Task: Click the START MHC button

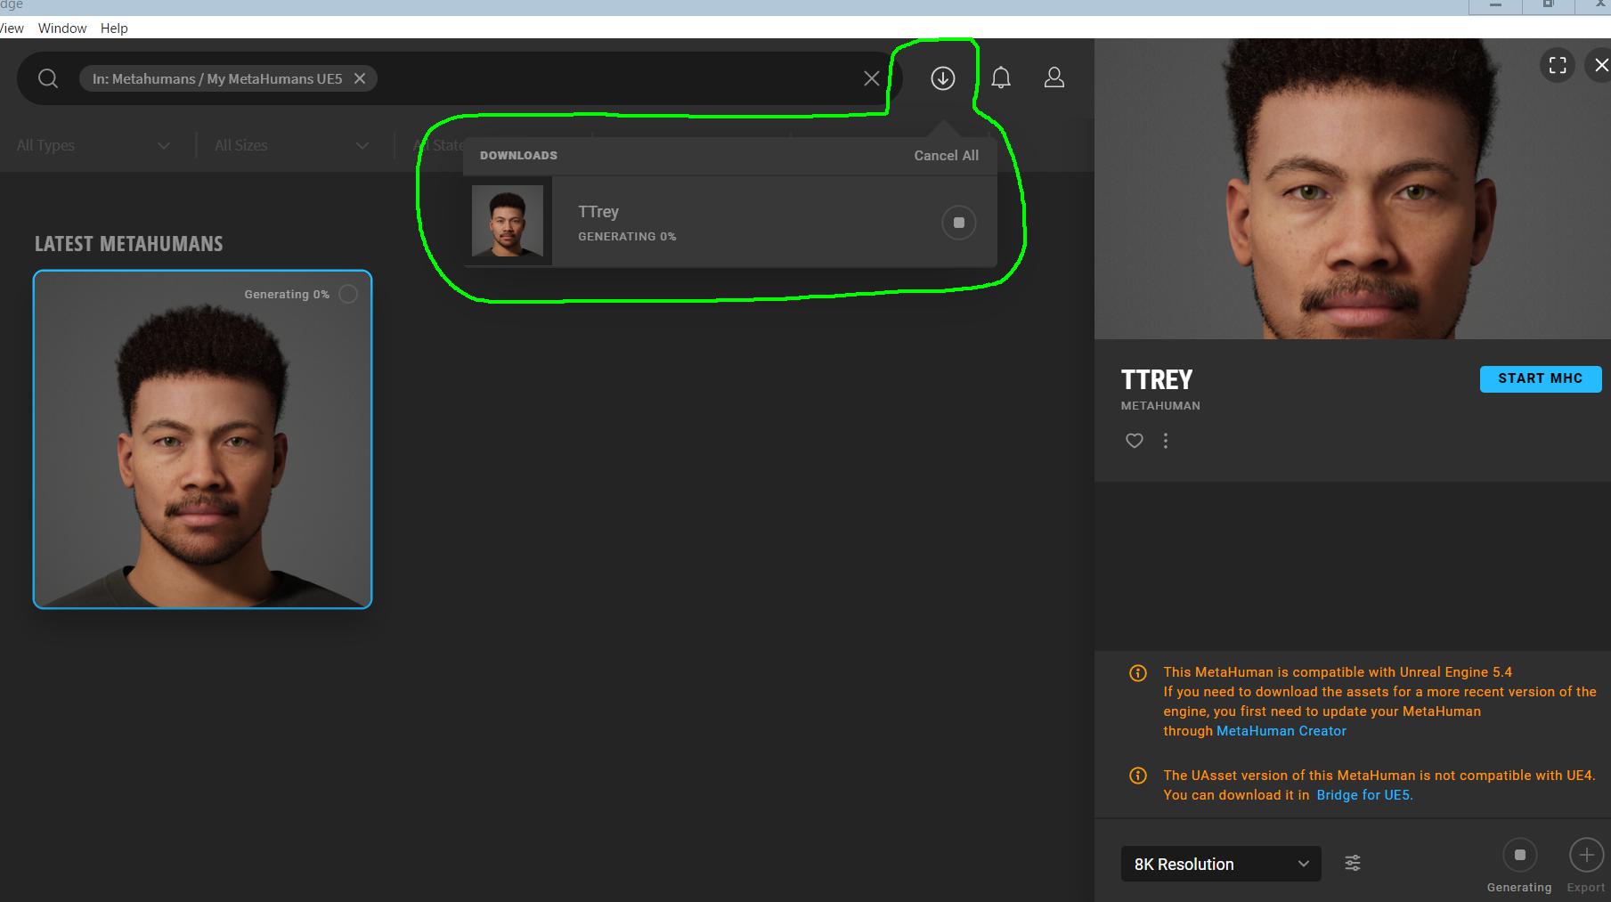Action: click(1541, 378)
